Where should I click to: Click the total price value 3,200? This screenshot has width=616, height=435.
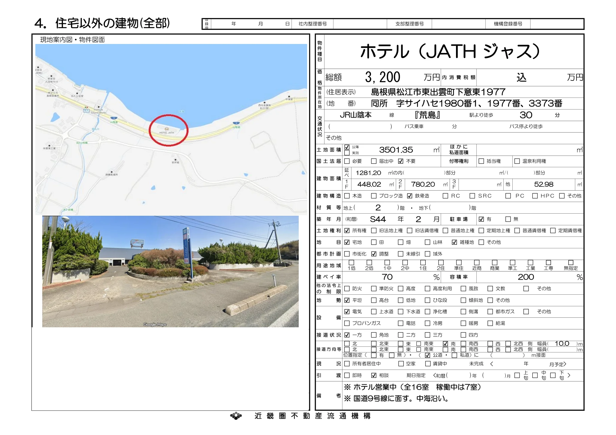point(383,77)
